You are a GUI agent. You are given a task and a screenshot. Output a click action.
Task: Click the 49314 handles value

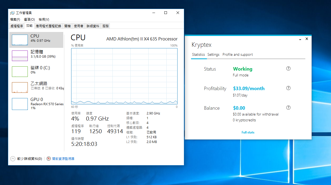click(115, 131)
